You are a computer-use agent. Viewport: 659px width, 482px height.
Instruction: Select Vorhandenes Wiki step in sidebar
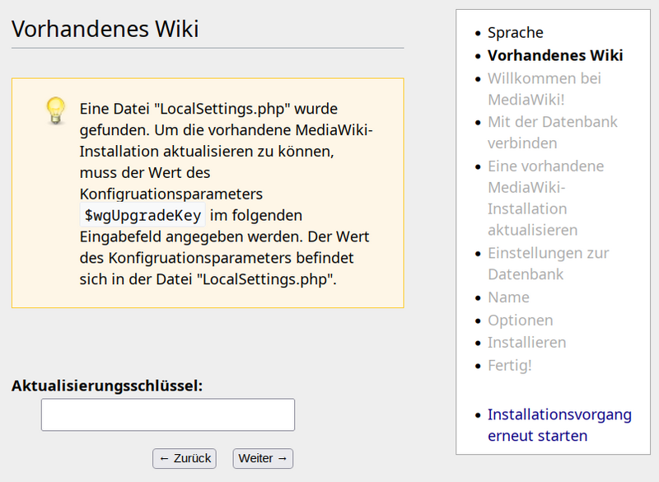coord(555,55)
